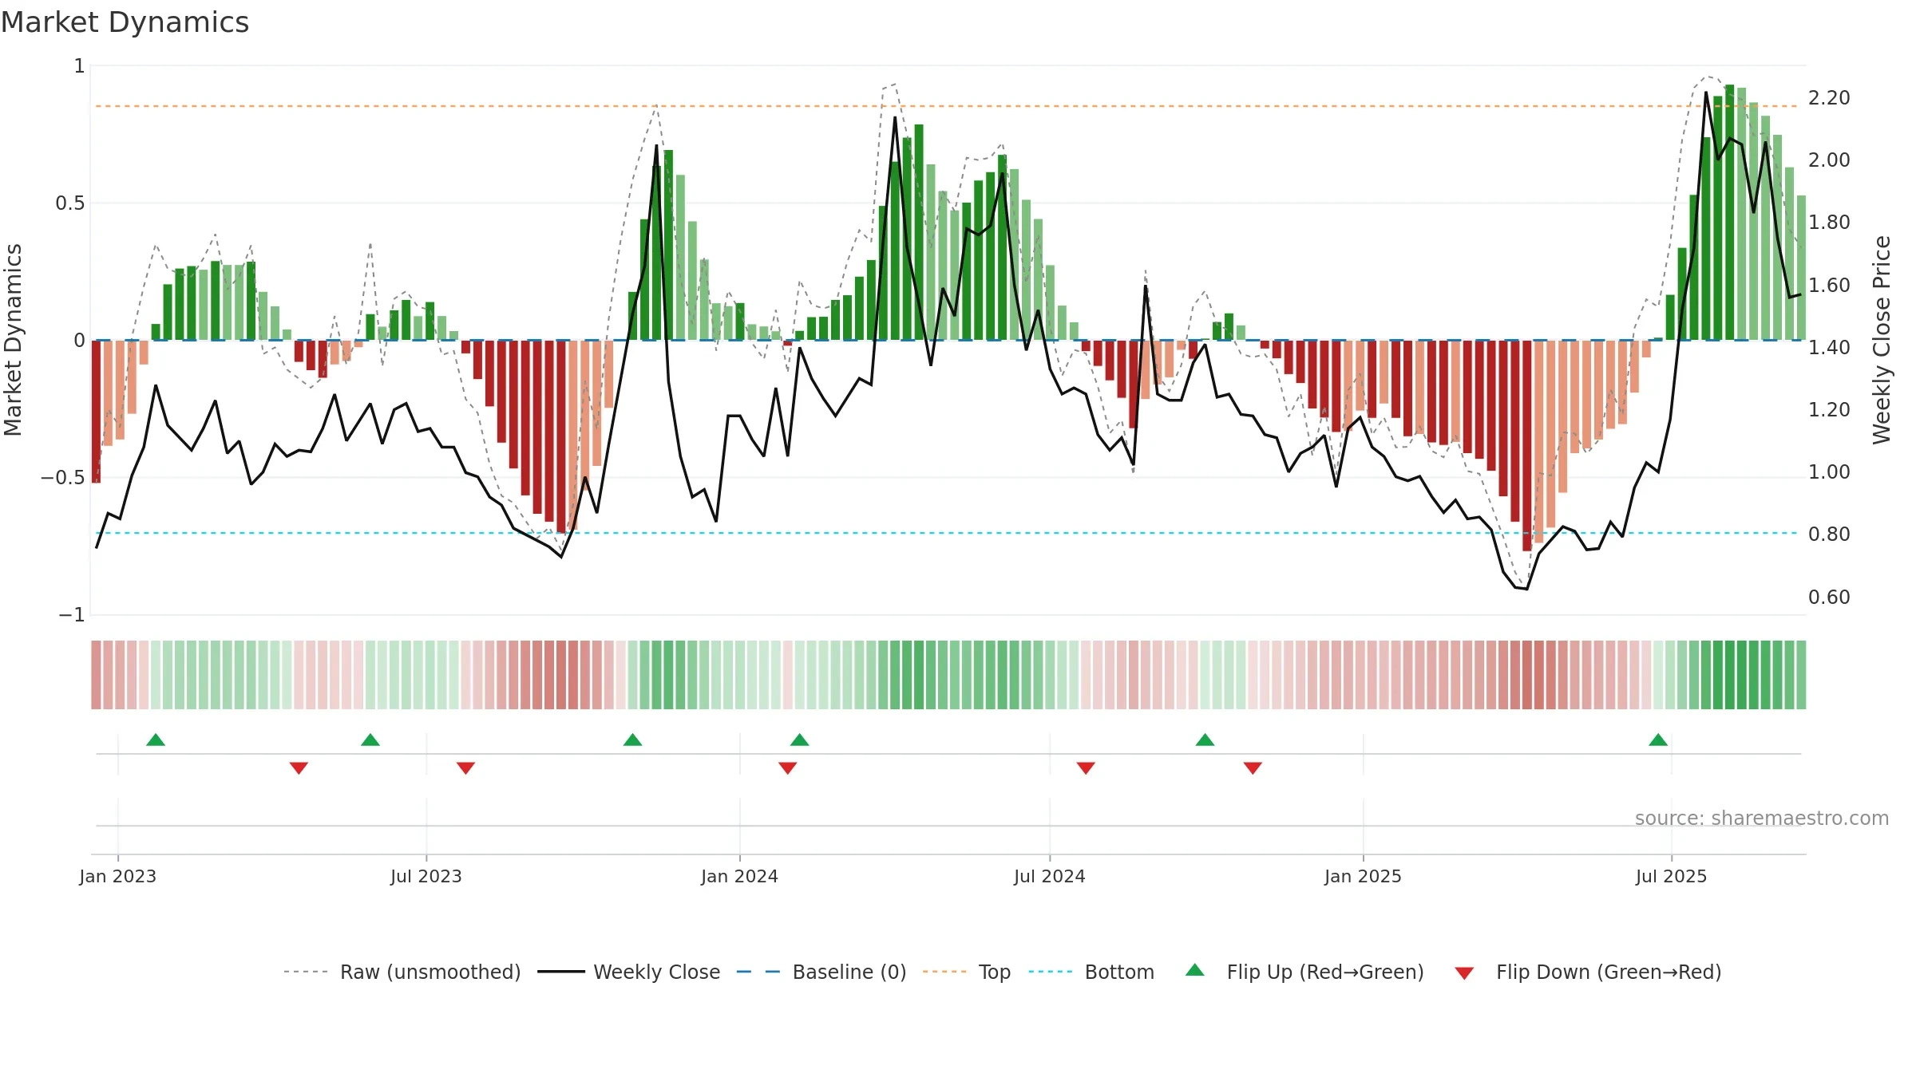The height and width of the screenshot is (1077, 1916).
Task: Click the 1.60 price axis tick label
Action: pos(1829,285)
